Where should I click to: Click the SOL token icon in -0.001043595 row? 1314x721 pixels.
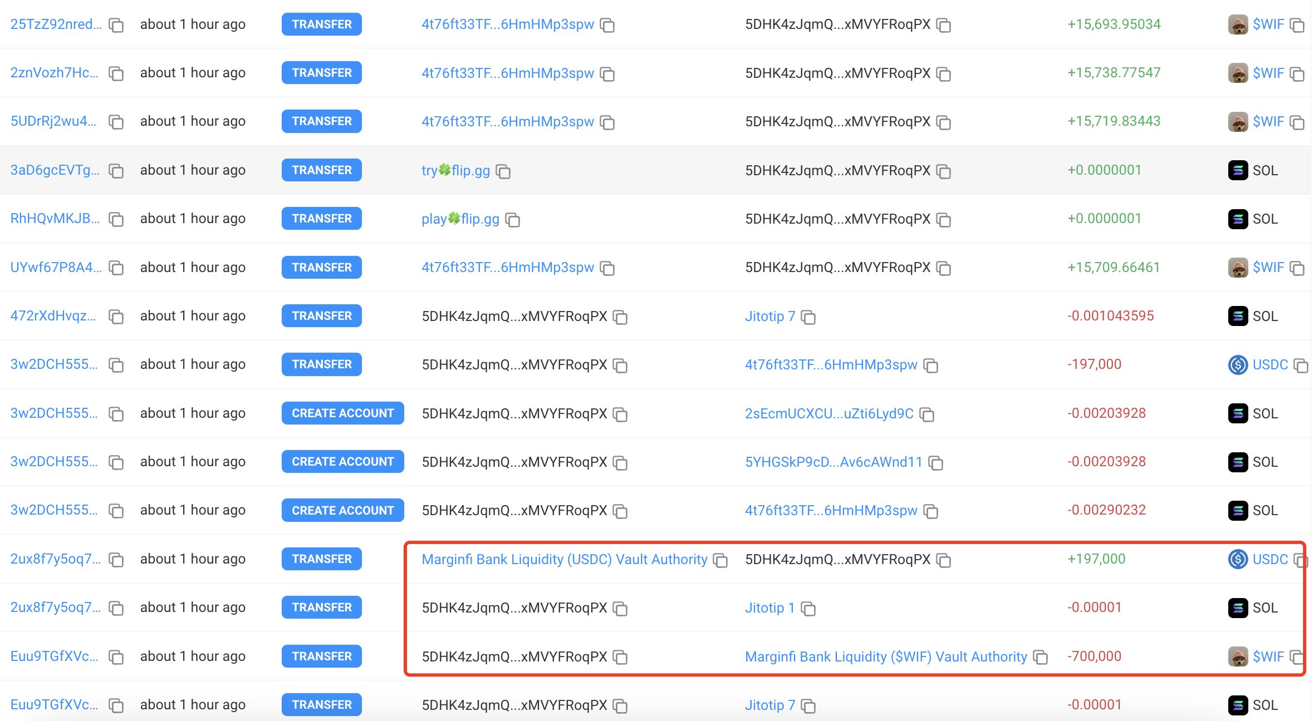tap(1238, 316)
